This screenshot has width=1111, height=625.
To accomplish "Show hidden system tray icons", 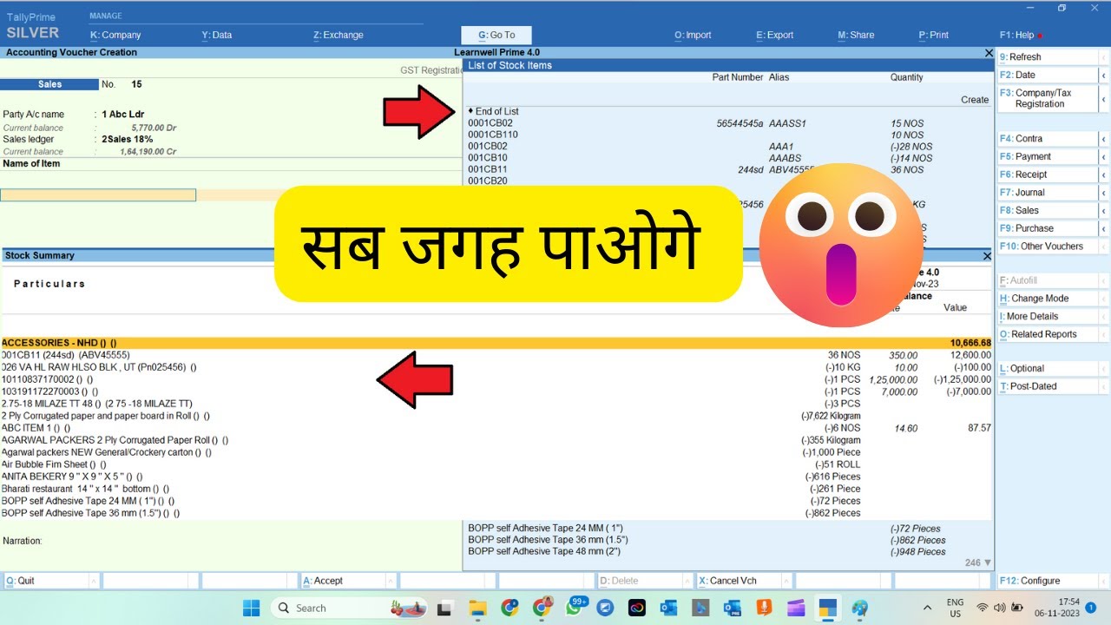I will point(927,608).
